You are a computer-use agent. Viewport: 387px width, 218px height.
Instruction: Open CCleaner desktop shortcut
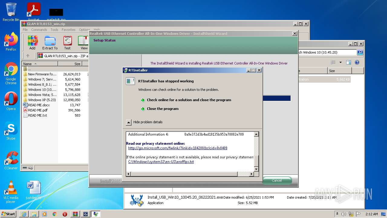[x=11, y=160]
